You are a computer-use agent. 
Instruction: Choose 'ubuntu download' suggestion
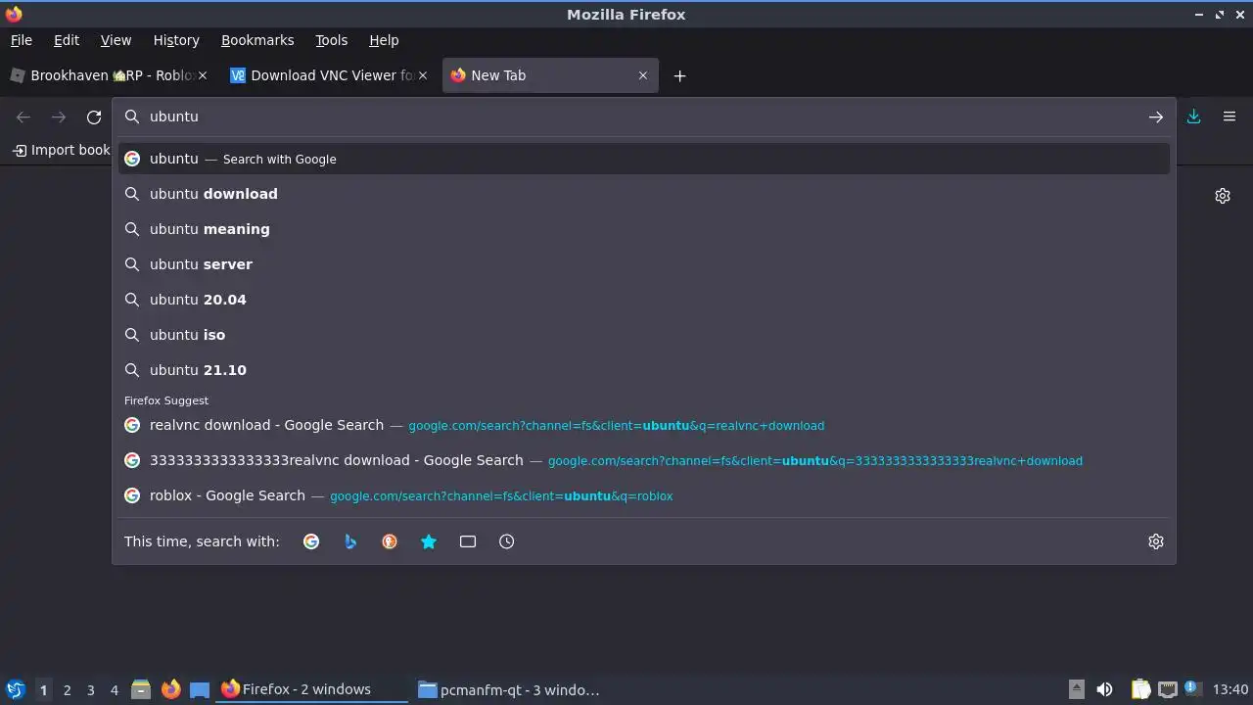coord(644,194)
